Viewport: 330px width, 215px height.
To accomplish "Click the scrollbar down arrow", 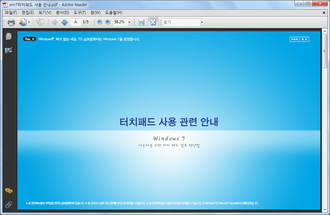I will [x=324, y=209].
